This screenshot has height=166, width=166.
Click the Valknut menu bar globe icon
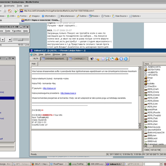(32, 54)
